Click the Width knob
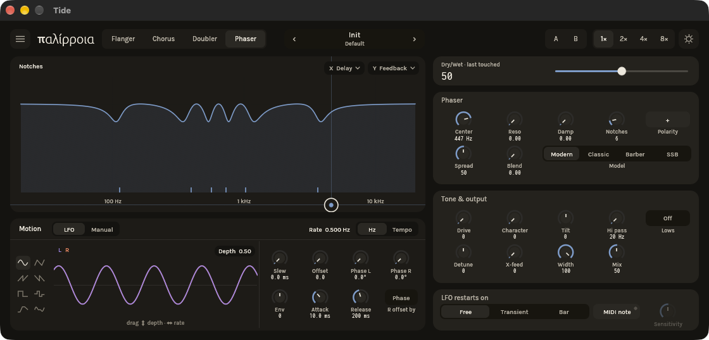The width and height of the screenshot is (709, 340). (x=566, y=252)
